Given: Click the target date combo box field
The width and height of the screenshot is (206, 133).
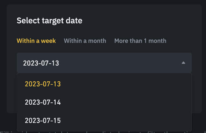Looking at the screenshot, I should (x=104, y=63).
